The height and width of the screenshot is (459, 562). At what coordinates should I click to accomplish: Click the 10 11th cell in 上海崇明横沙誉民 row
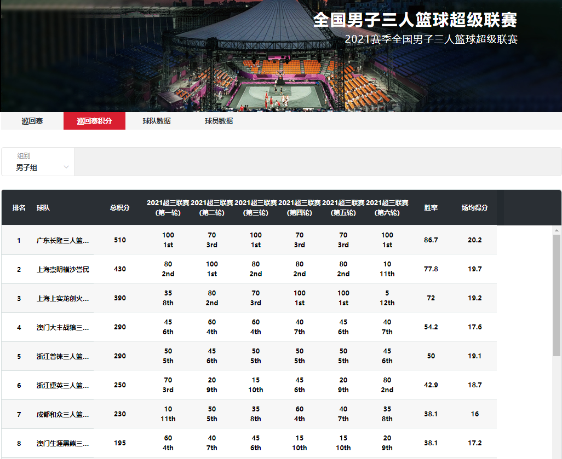(x=387, y=269)
